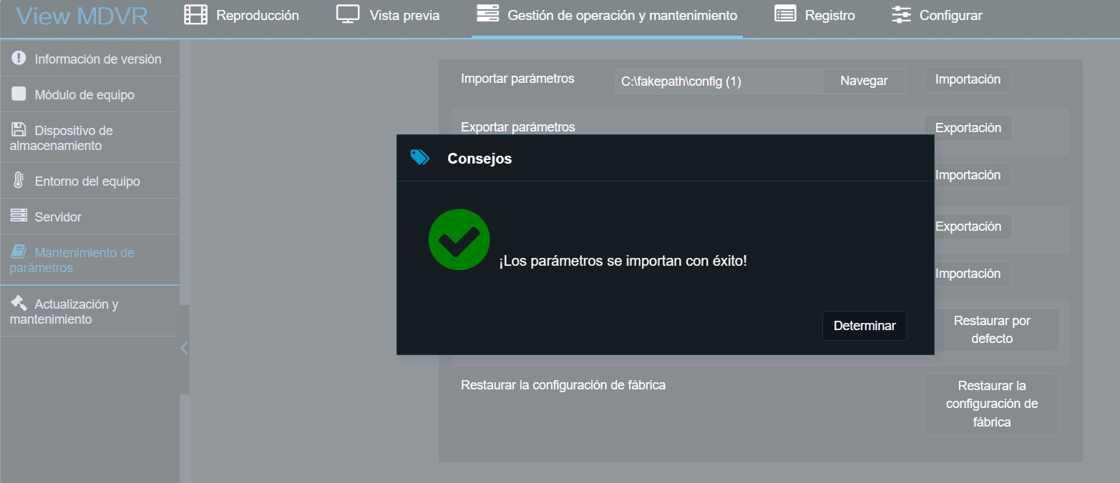The height and width of the screenshot is (483, 1120).
Task: Click the Servidor sidebar icon
Action: [21, 216]
